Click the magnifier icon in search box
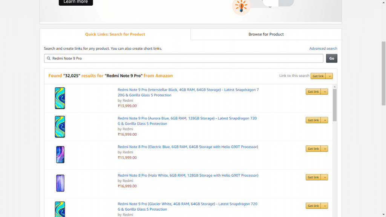386x217 pixels. tap(49, 58)
